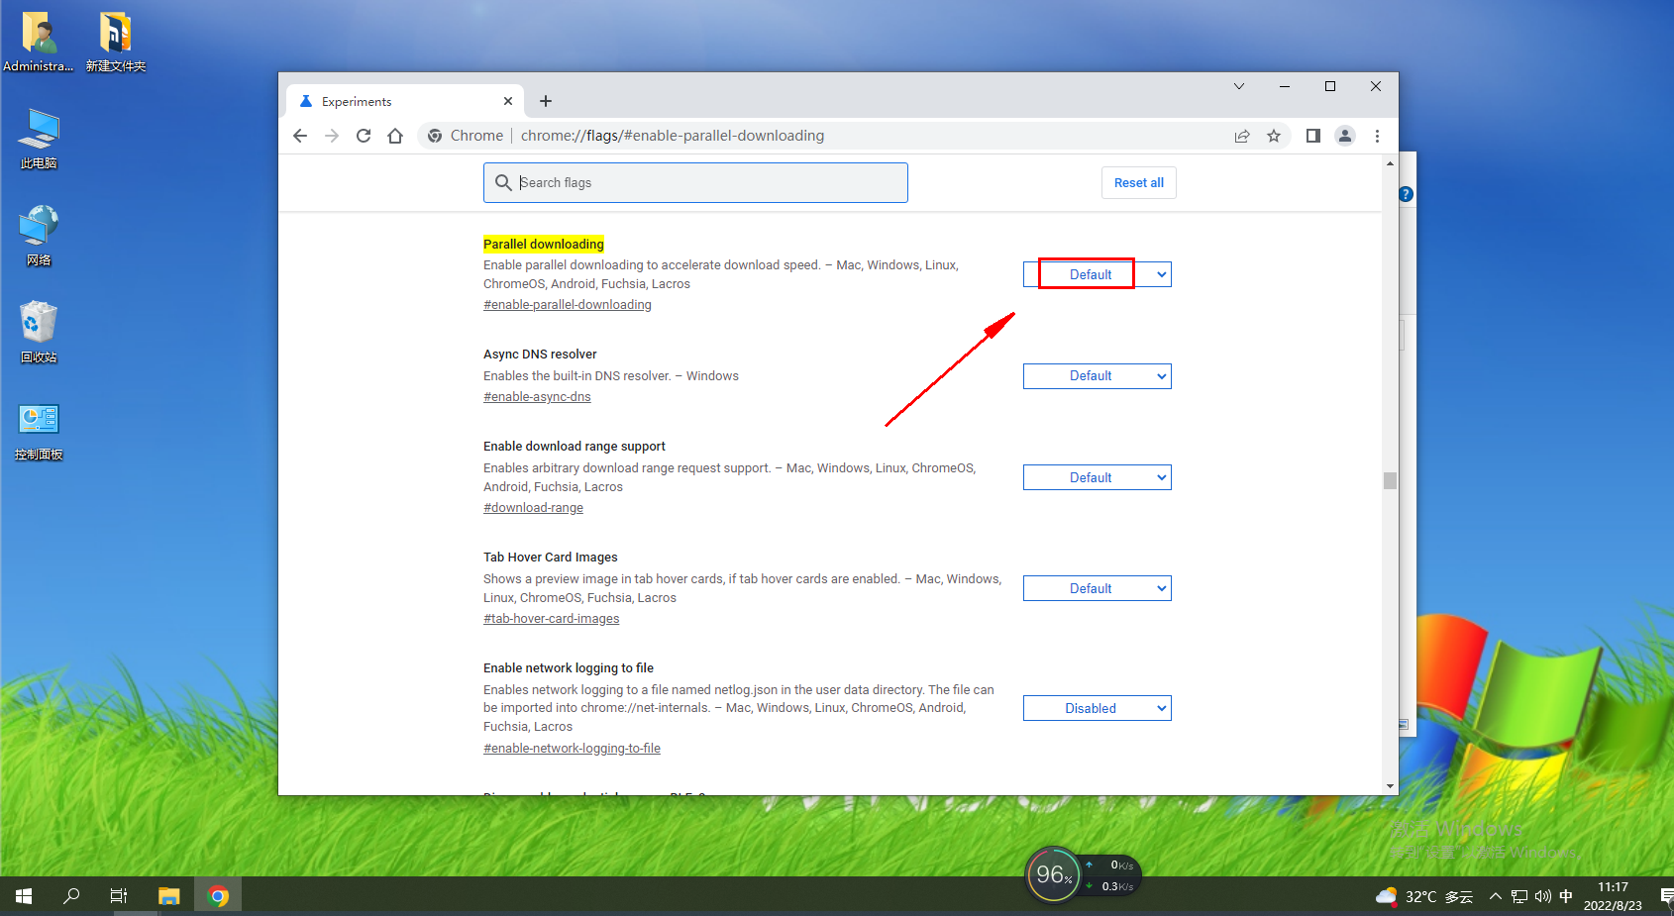This screenshot has height=916, width=1674.
Task: Open the side panel icon in Chrome
Action: [x=1312, y=136]
